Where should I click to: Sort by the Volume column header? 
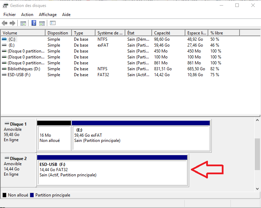pyautogui.click(x=23, y=33)
